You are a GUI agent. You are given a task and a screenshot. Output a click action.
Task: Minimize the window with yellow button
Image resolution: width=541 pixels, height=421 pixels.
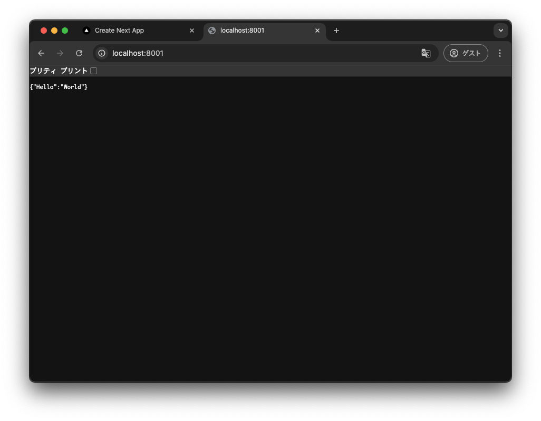54,31
